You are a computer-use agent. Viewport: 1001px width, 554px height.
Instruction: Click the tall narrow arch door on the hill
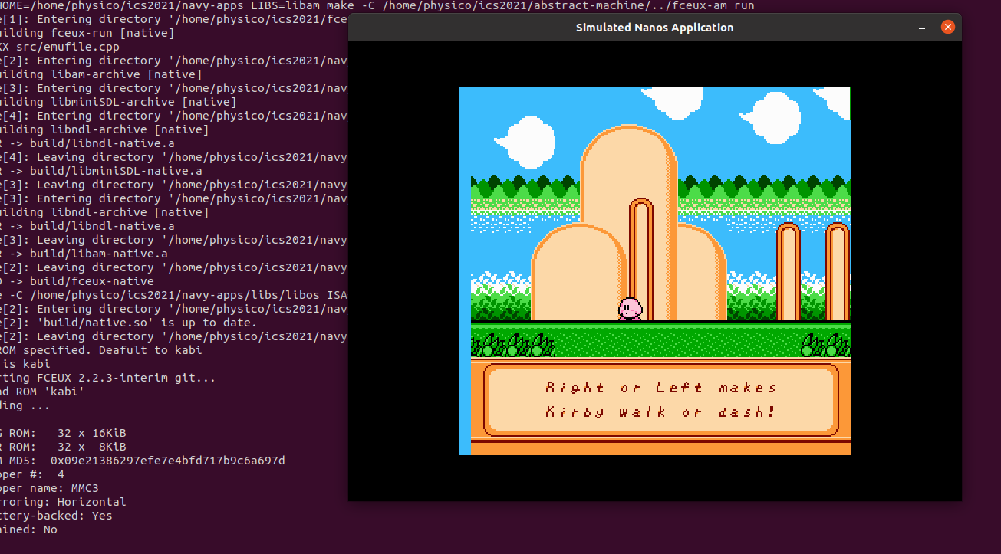tap(640, 259)
